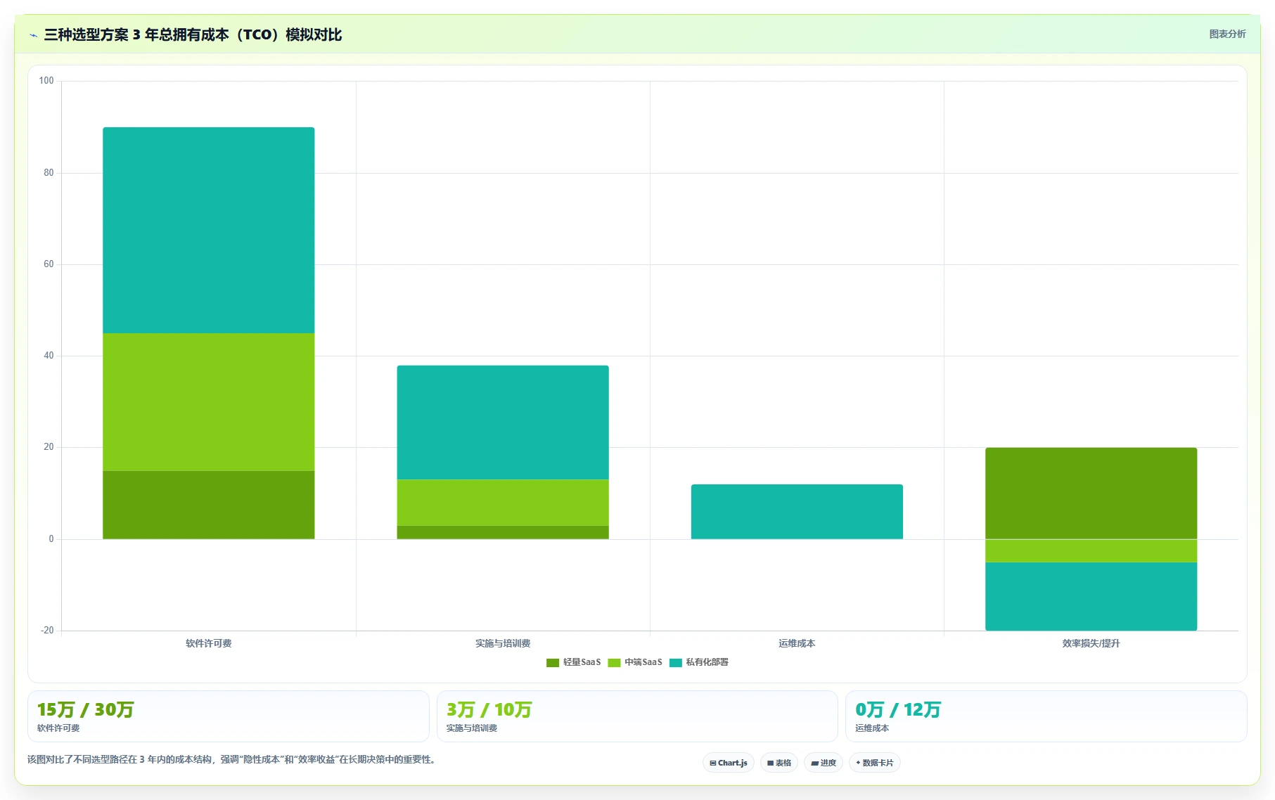
Task: Click the 中端SaaS segment in the 软件许可费 bar
Action: click(209, 402)
